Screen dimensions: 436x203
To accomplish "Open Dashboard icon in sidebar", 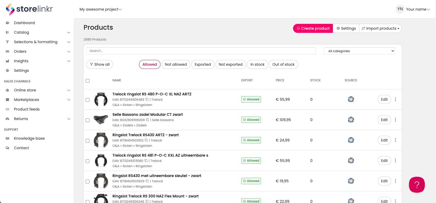I will click(x=7, y=23).
